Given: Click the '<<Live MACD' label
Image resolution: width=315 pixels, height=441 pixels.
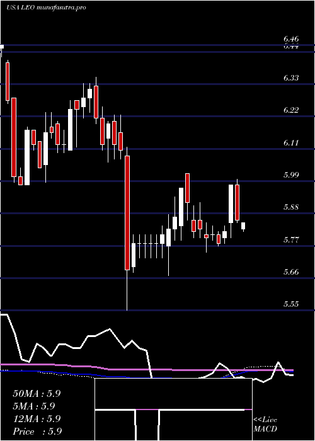Looking at the screenshot, I should point(265,424).
